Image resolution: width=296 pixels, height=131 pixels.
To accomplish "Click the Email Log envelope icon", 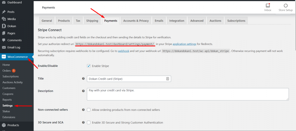I will click(x=3, y=48).
